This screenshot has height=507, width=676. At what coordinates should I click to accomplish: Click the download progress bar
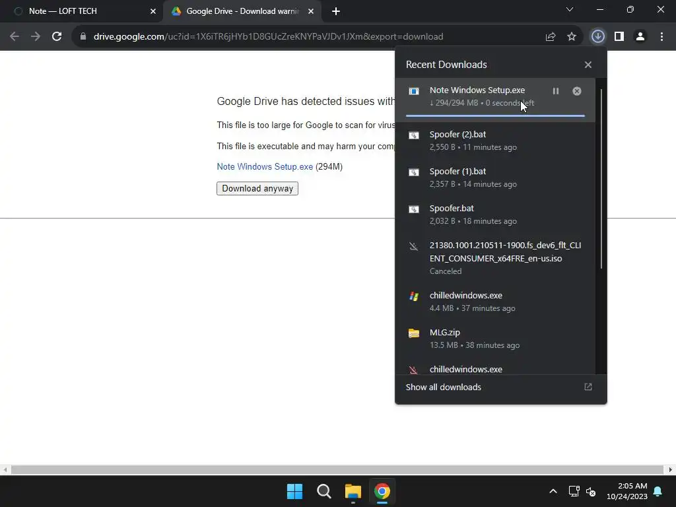click(x=495, y=116)
